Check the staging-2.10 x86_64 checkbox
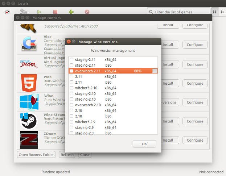The width and height of the screenshot is (226, 176). (71, 93)
